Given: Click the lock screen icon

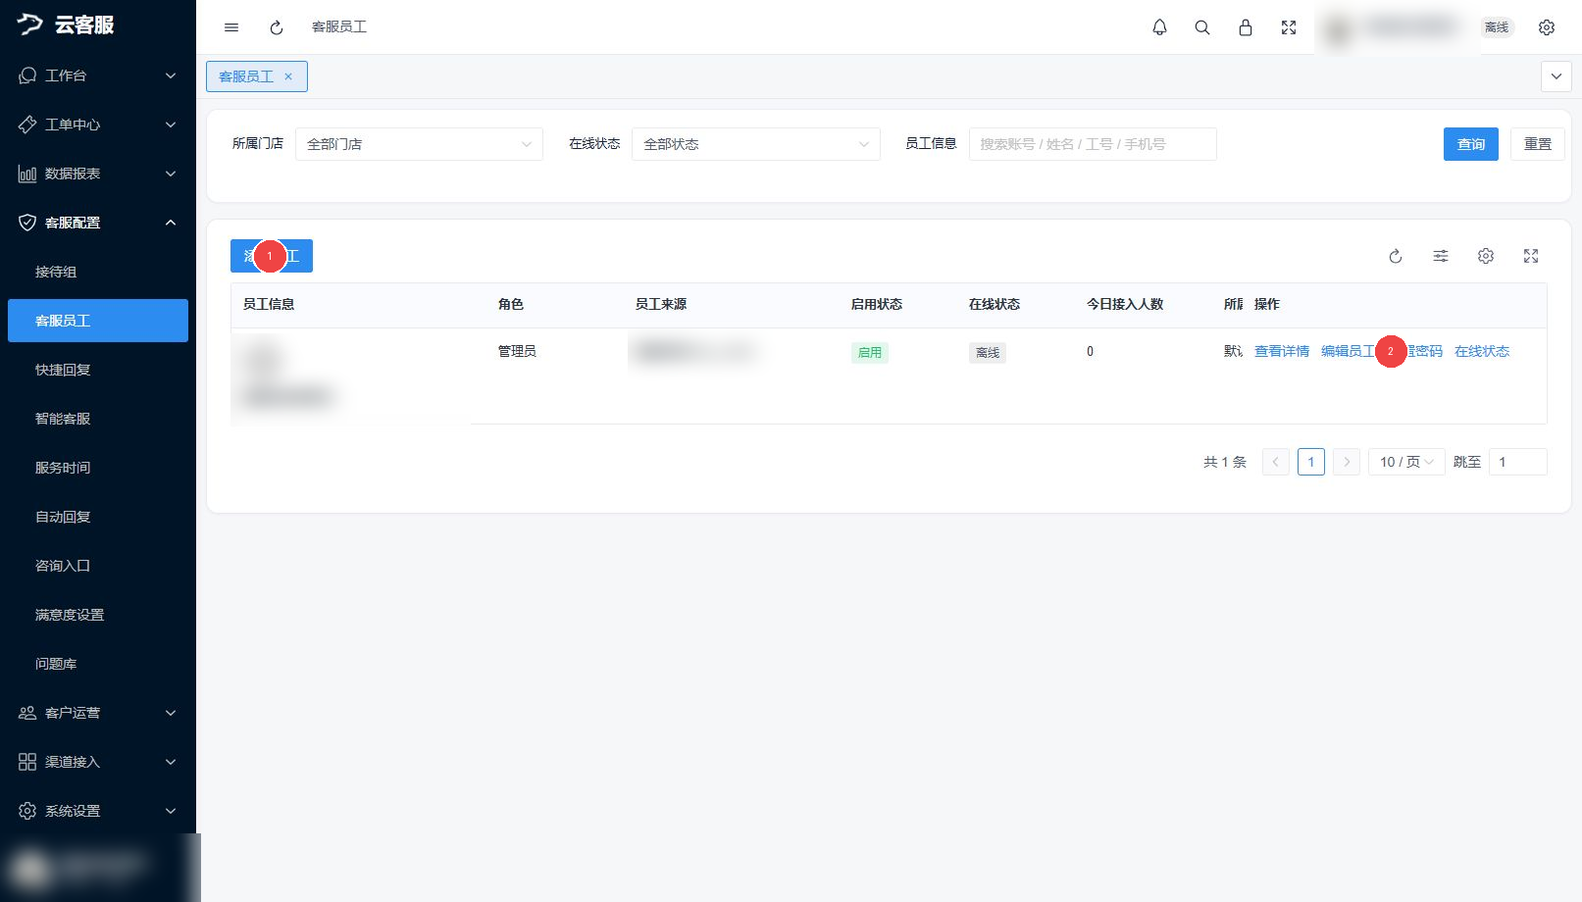Looking at the screenshot, I should [1246, 27].
